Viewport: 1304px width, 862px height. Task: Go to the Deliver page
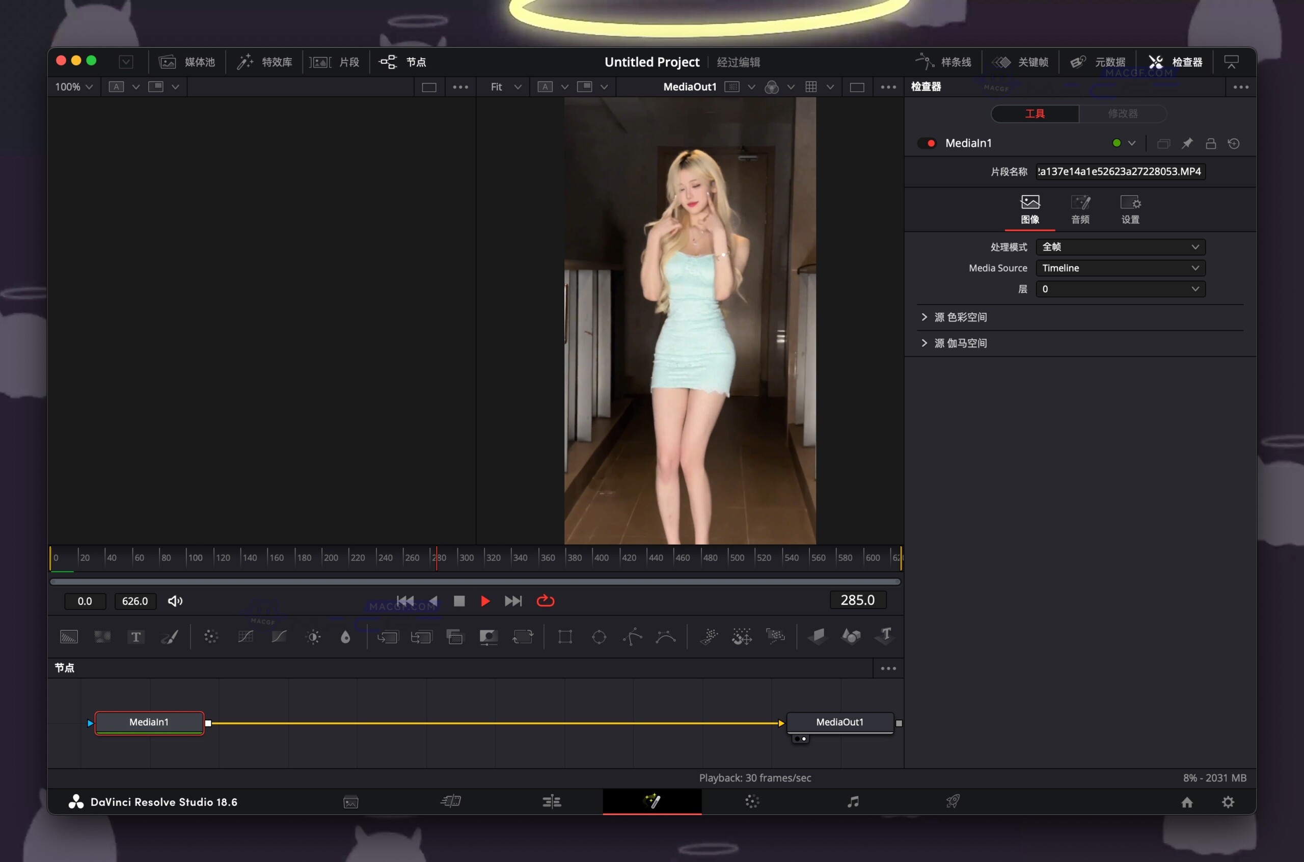click(x=954, y=801)
